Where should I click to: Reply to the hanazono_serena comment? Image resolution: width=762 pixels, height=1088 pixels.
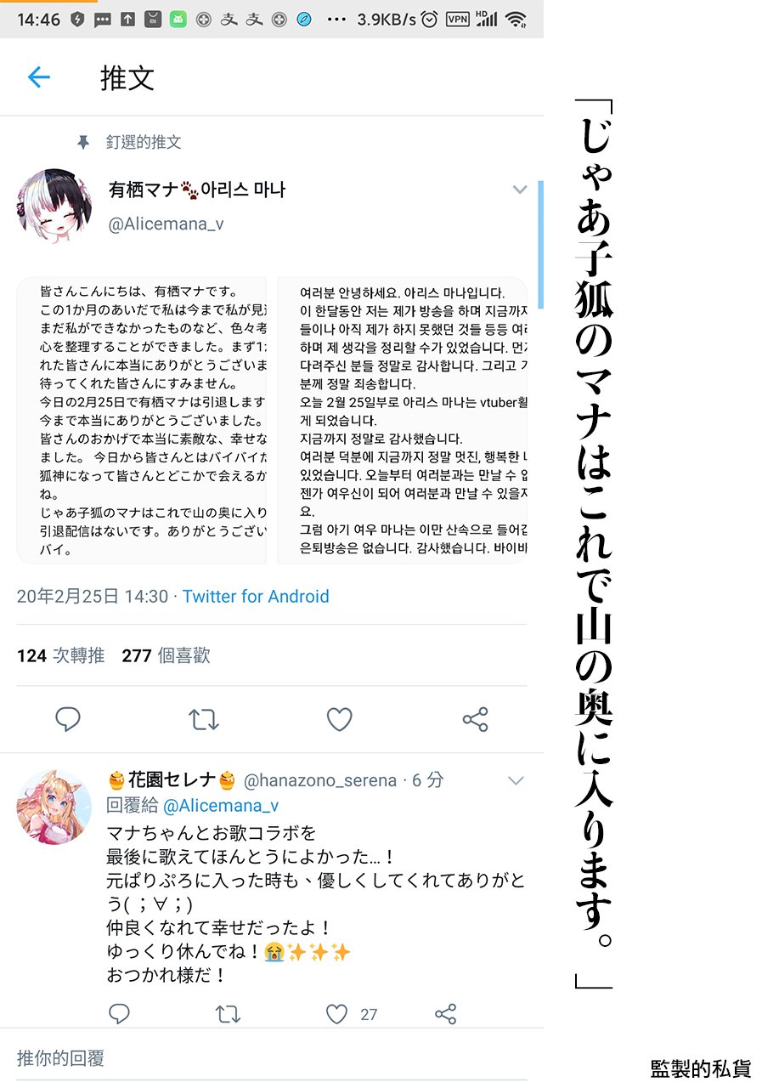(120, 1013)
